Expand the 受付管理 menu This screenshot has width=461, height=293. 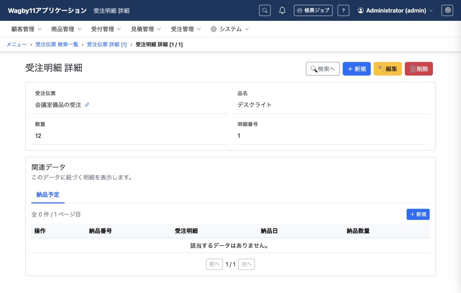106,29
